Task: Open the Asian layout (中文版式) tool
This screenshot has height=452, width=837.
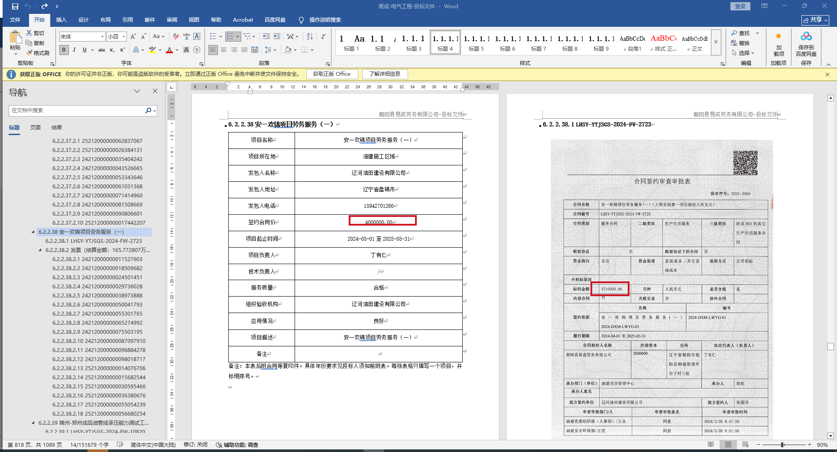Action: [290, 36]
